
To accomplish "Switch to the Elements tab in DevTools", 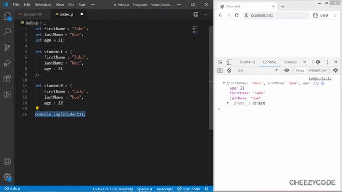I will pos(248,62).
